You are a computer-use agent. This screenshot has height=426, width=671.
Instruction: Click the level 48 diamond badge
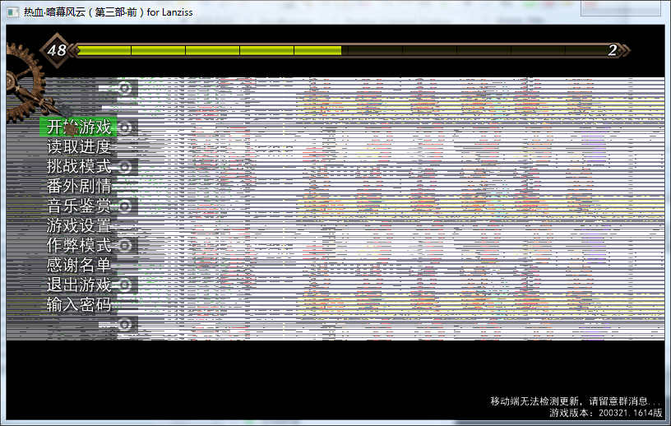[57, 50]
